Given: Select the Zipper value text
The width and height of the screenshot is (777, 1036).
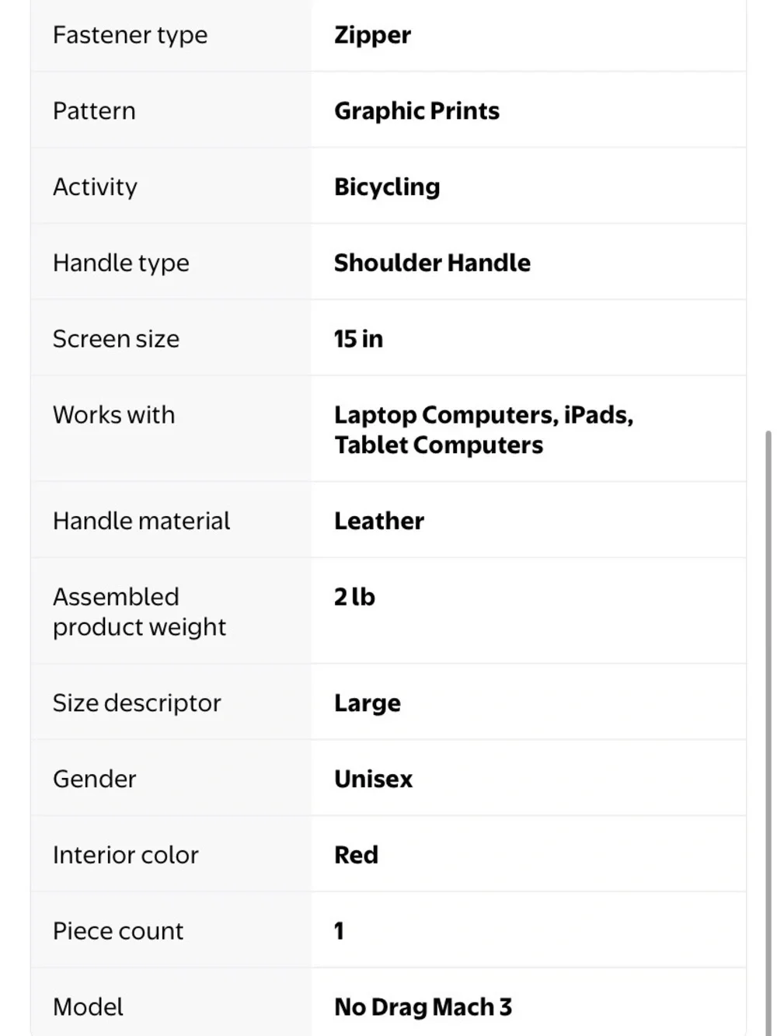Looking at the screenshot, I should 372,35.
